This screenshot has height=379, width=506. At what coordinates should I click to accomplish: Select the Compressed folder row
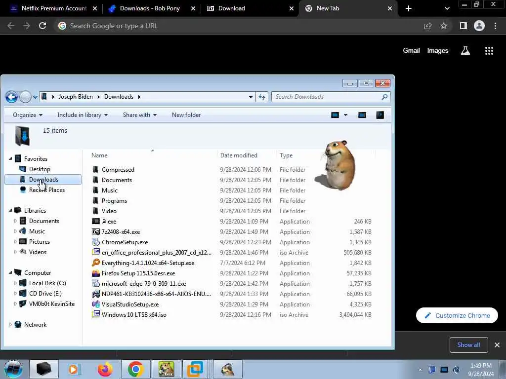click(231, 170)
